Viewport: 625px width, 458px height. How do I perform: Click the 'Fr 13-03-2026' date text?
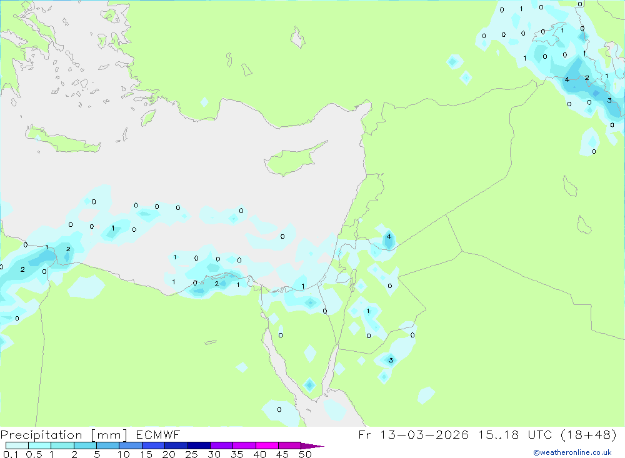click(413, 434)
